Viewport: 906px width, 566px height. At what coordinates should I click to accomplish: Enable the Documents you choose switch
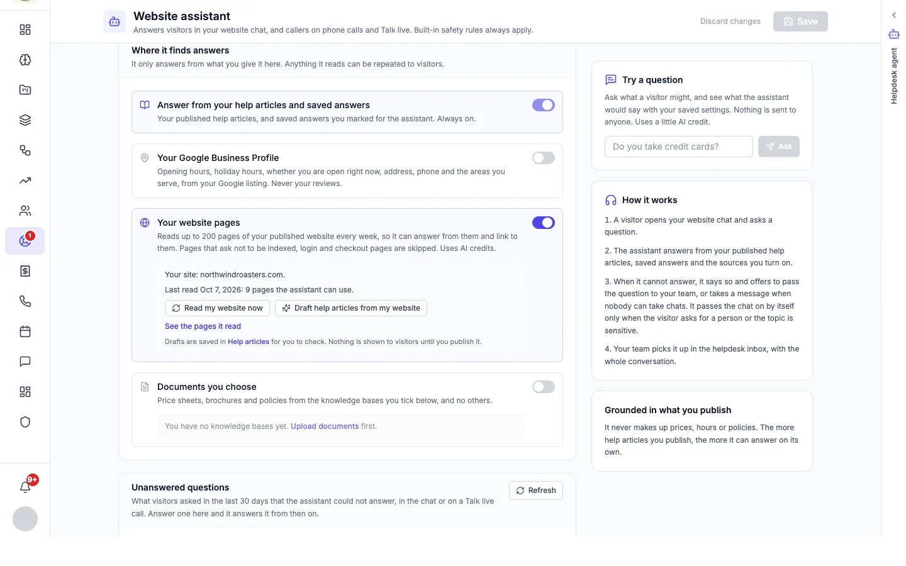pyautogui.click(x=544, y=387)
